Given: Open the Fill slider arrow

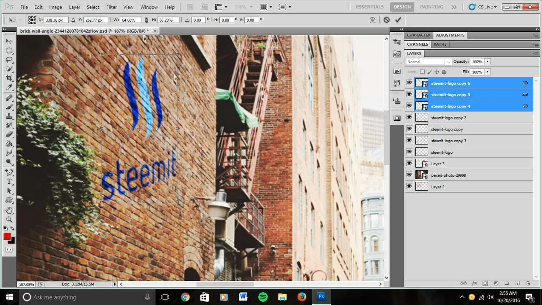Looking at the screenshot, I should tap(487, 72).
